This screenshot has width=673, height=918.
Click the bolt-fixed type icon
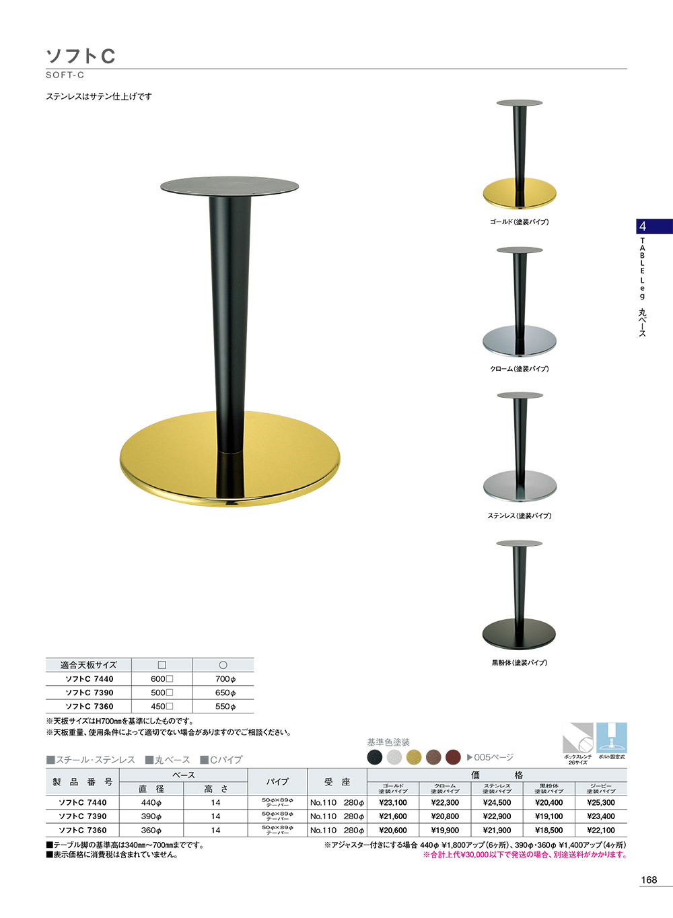point(611,738)
